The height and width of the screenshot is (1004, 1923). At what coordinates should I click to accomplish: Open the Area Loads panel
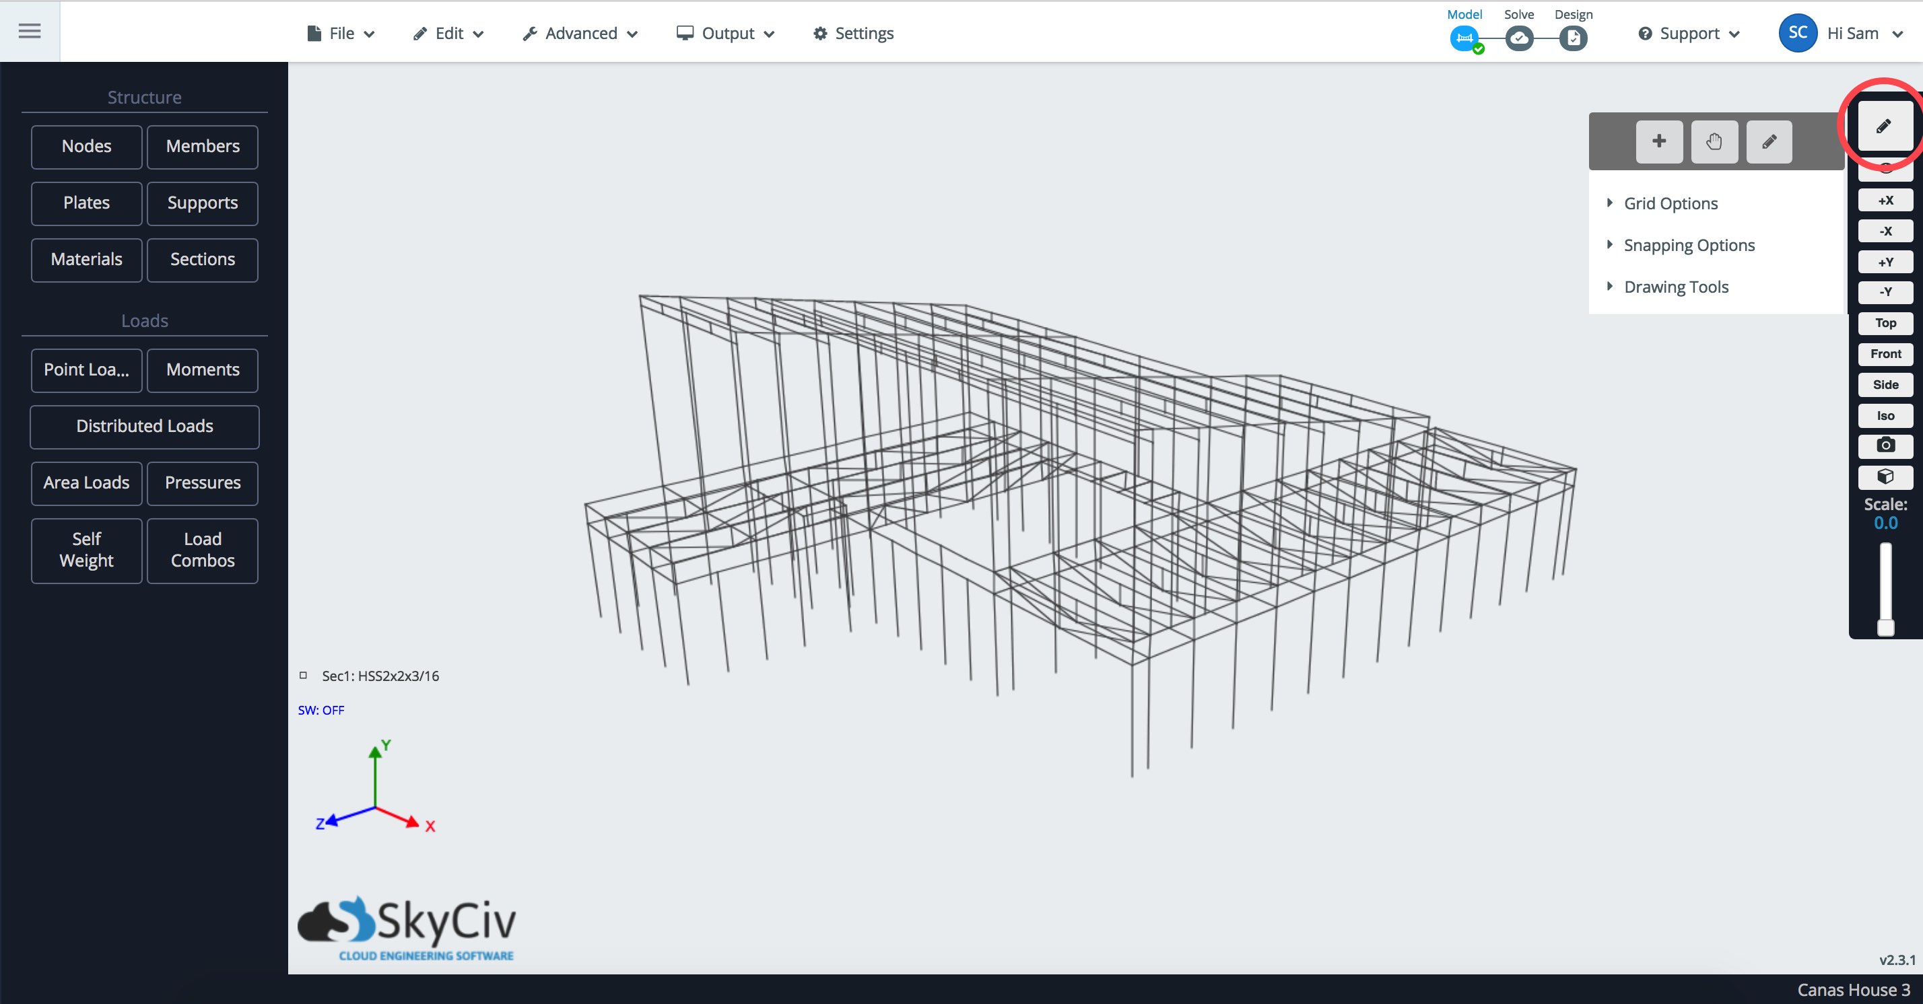(87, 483)
